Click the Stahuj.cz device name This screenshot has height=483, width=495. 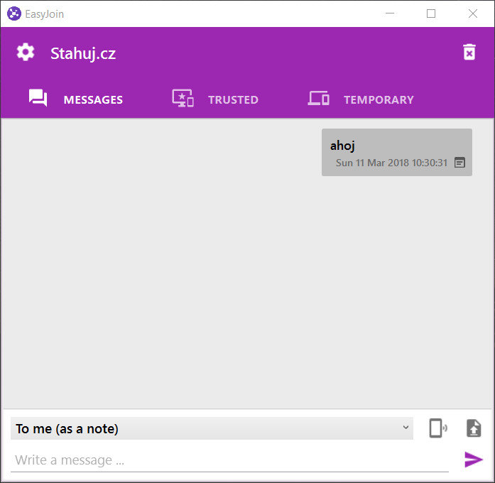tap(83, 53)
